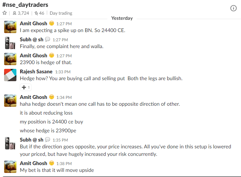Screen dimensions: 241x177
Task: Click Subh @ sh speech bubble status at 1:27 PM
Action: tap(48, 39)
